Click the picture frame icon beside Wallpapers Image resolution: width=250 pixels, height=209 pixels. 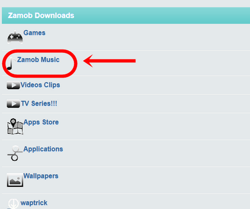pyautogui.click(x=15, y=180)
